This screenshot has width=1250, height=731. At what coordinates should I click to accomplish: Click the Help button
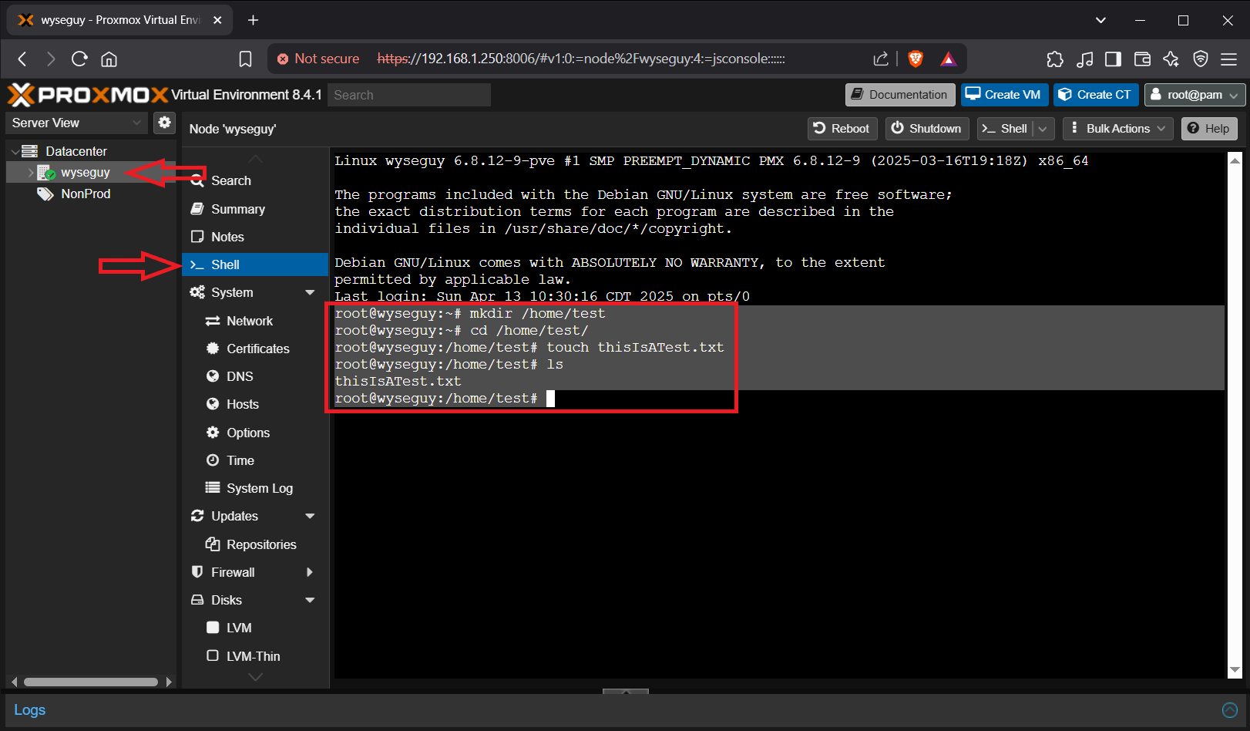[x=1209, y=129]
